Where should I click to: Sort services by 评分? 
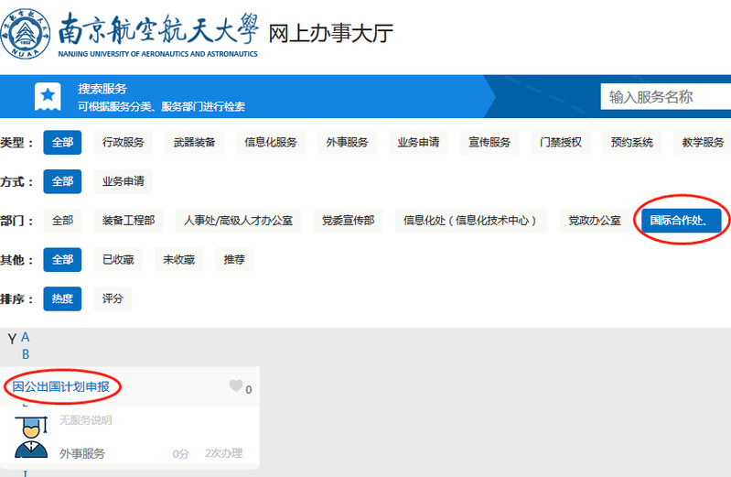pyautogui.click(x=113, y=298)
